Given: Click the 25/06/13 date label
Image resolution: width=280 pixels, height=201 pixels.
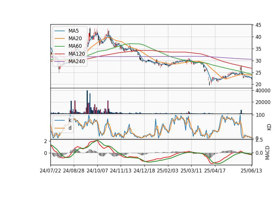Looking at the screenshot, I should (x=251, y=171).
